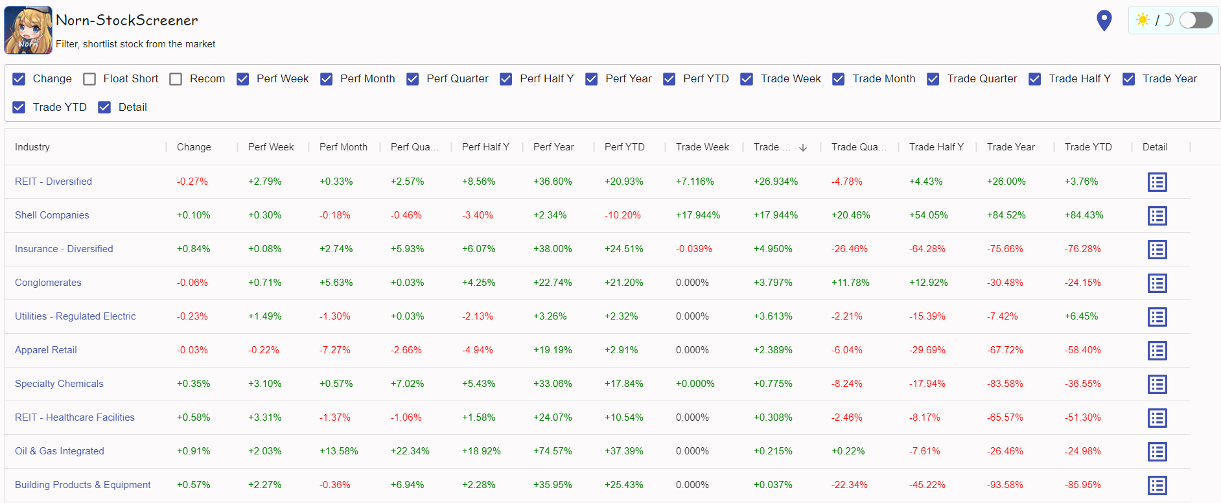Screen dimensions: 1221x503
Task: Open the Utilities - Regulated Electric link
Action: point(75,316)
